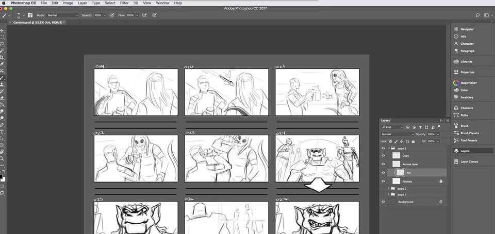The width and height of the screenshot is (495, 234).
Task: Open the Image menu
Action: (x=68, y=3)
